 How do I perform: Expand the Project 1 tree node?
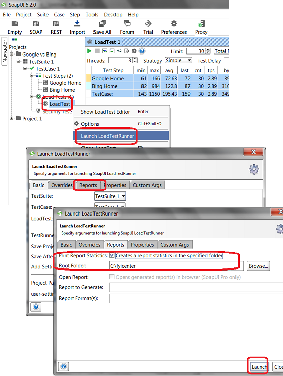[x=11, y=118]
